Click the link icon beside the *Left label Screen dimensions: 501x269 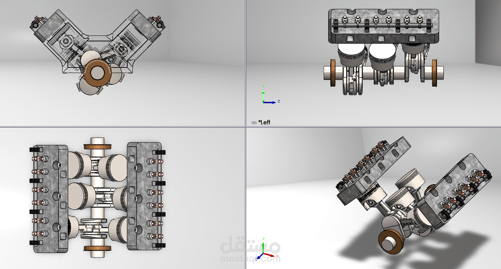[x=254, y=122]
